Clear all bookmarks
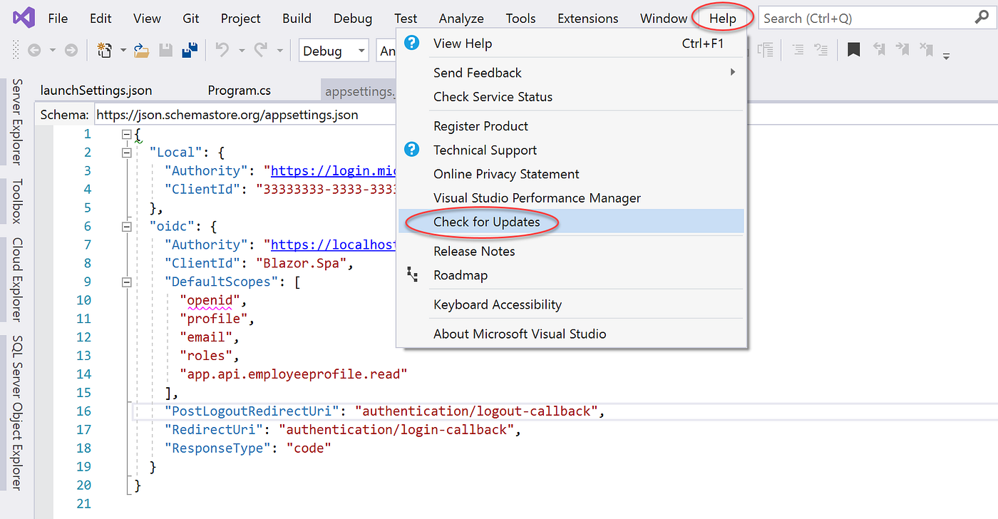Viewport: 998px width, 519px height. coord(926,49)
